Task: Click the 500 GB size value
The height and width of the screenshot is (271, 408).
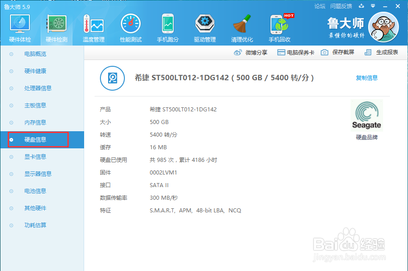Action: [x=159, y=122]
